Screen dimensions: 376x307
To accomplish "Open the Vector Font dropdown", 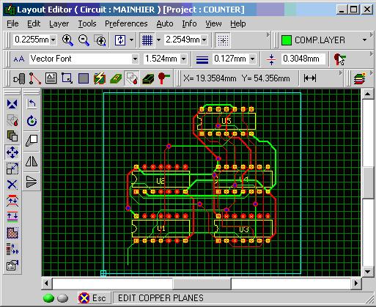I will point(135,59).
